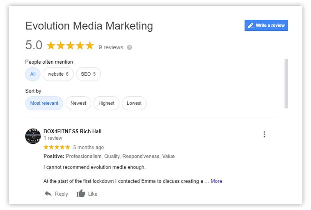
Task: Click the 1 review text under reviewer
Action: (x=53, y=138)
